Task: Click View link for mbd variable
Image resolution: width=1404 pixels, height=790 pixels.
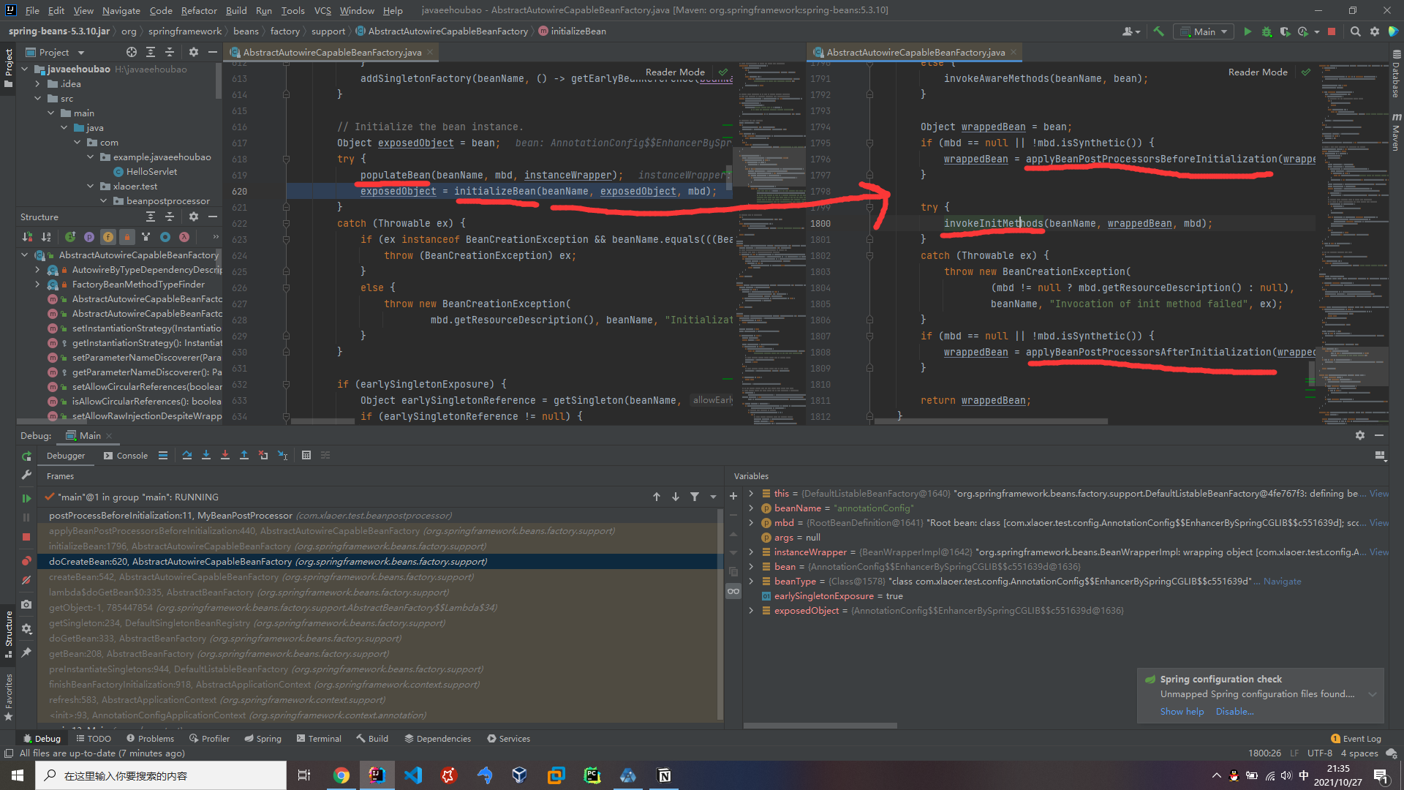Action: tap(1378, 522)
